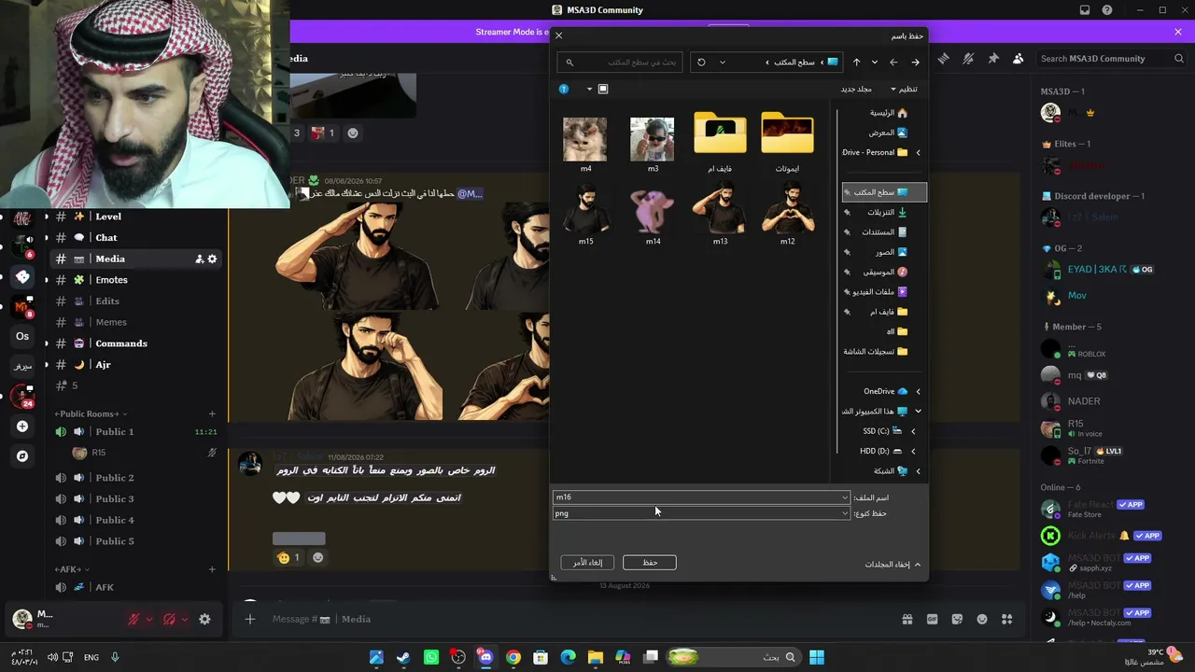Select Documents in the navigation pane

pos(885,231)
